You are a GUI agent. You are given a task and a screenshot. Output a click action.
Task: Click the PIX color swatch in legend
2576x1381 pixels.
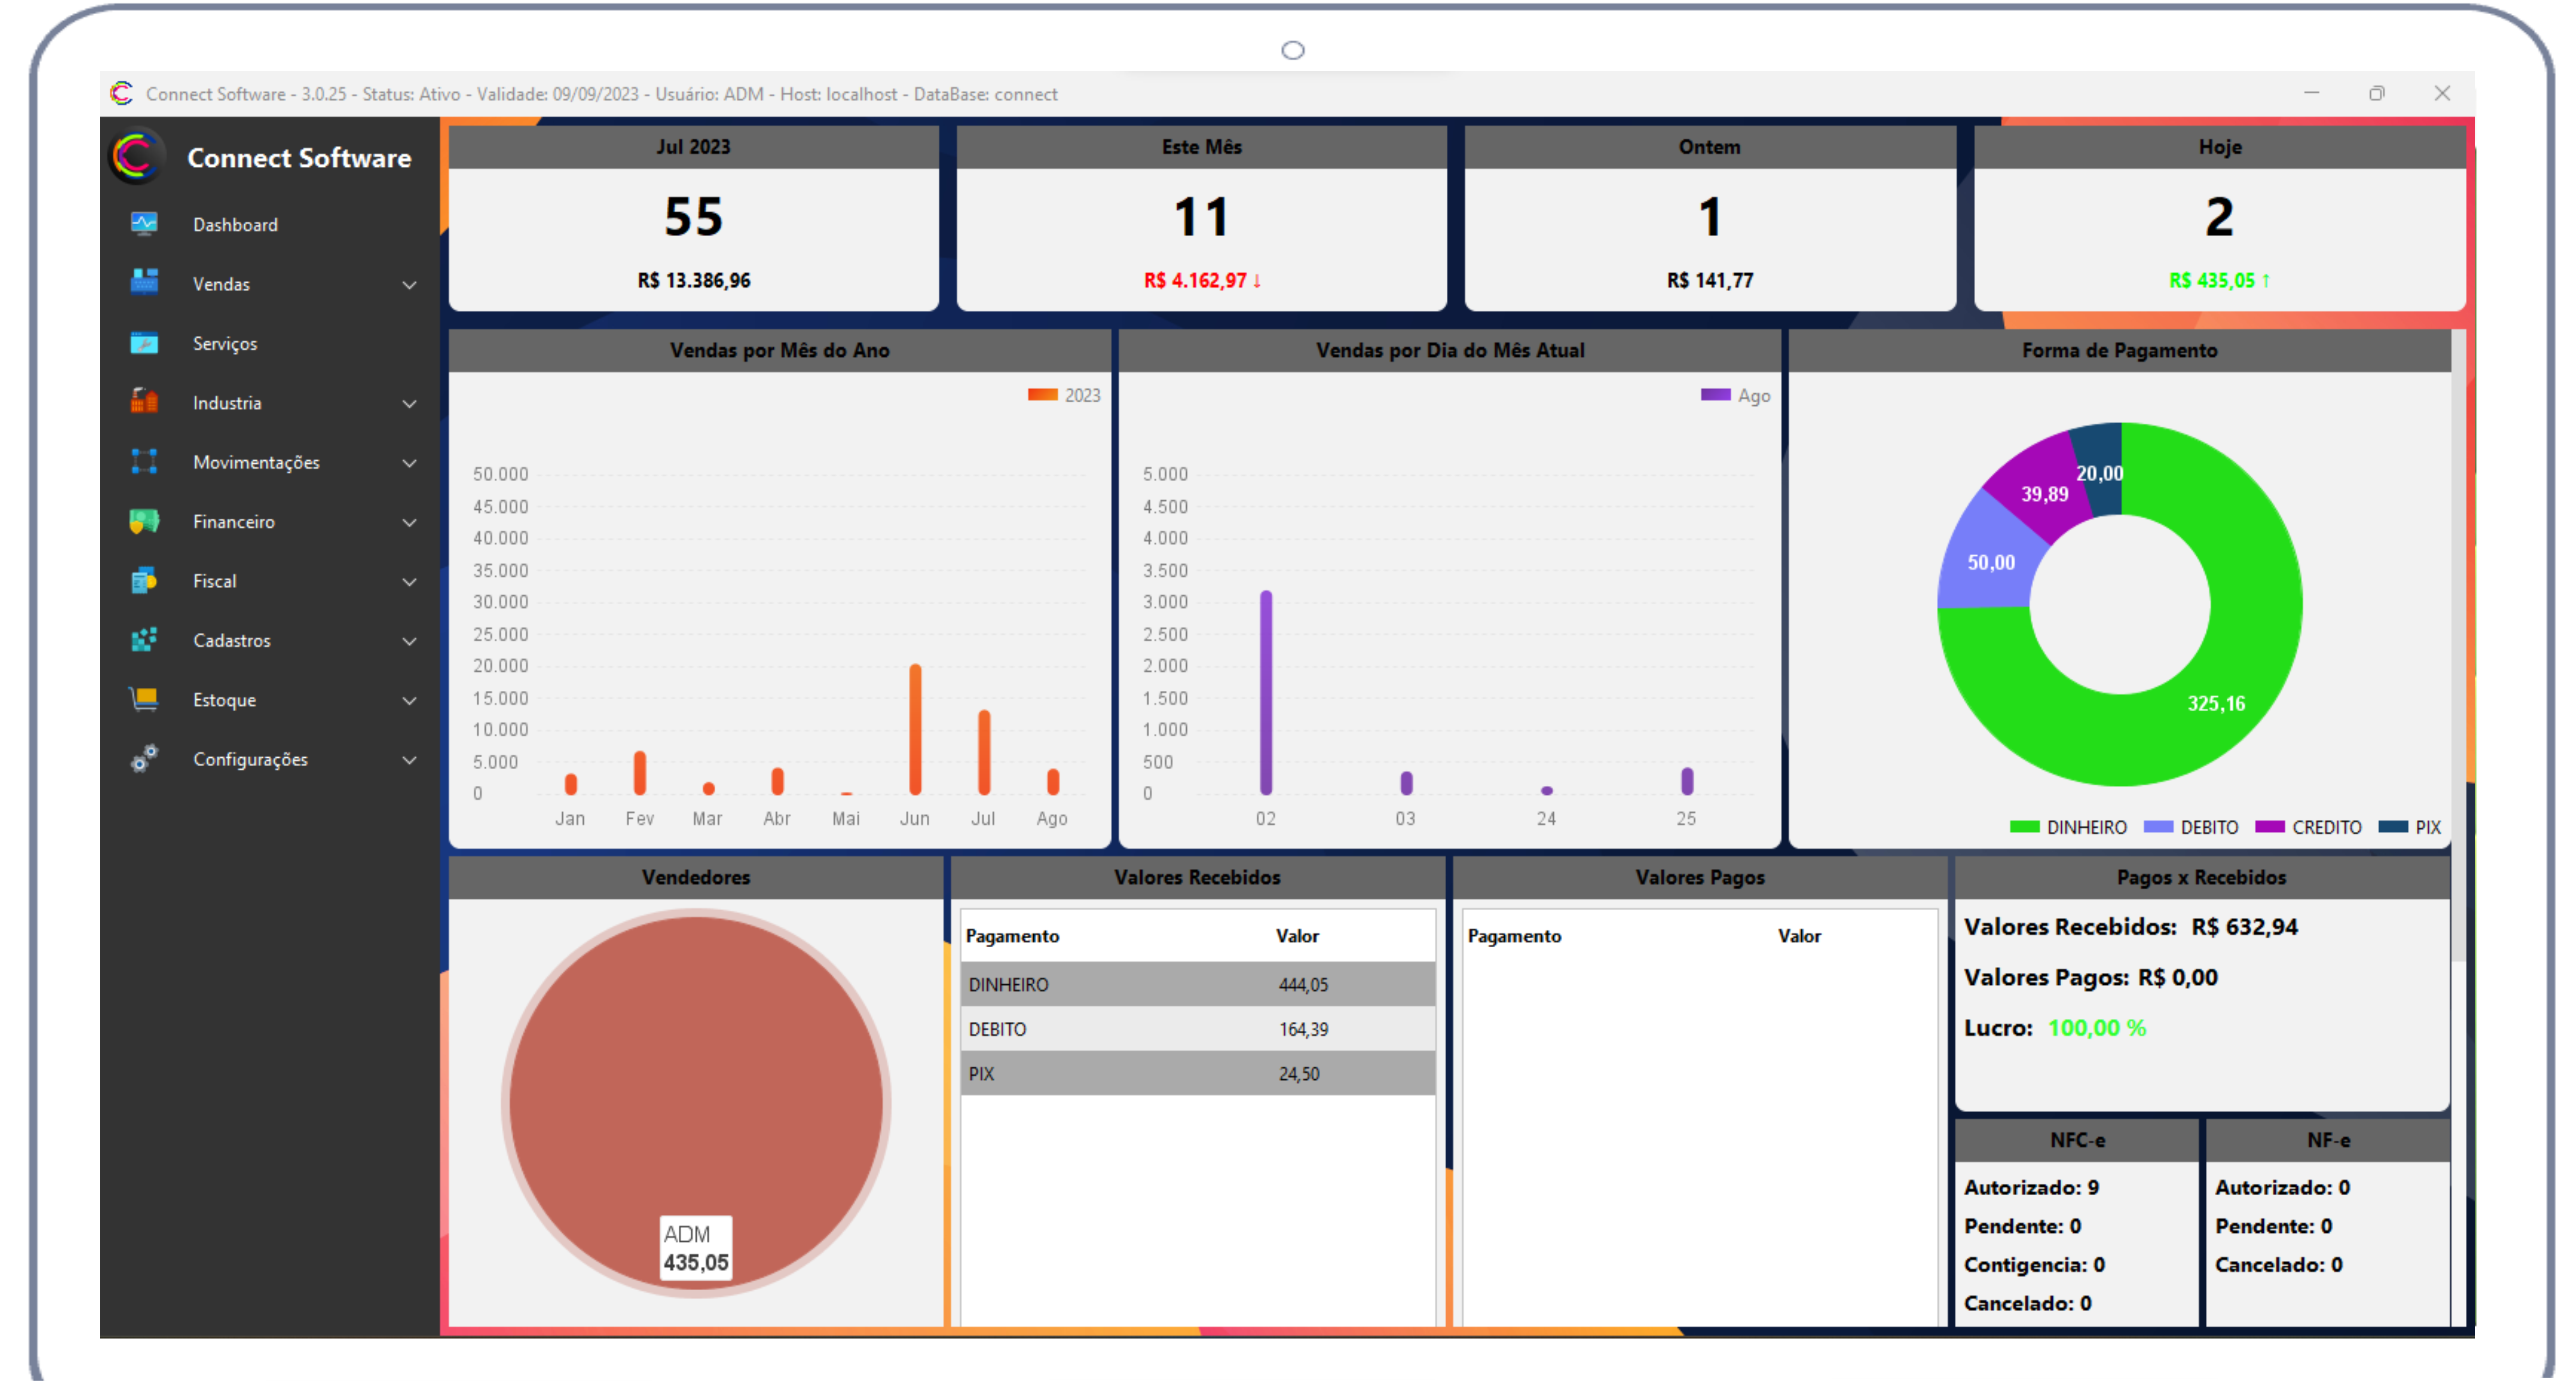pos(2393,827)
